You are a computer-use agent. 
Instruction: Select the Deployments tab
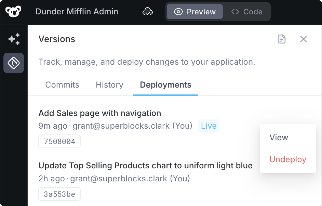165,85
